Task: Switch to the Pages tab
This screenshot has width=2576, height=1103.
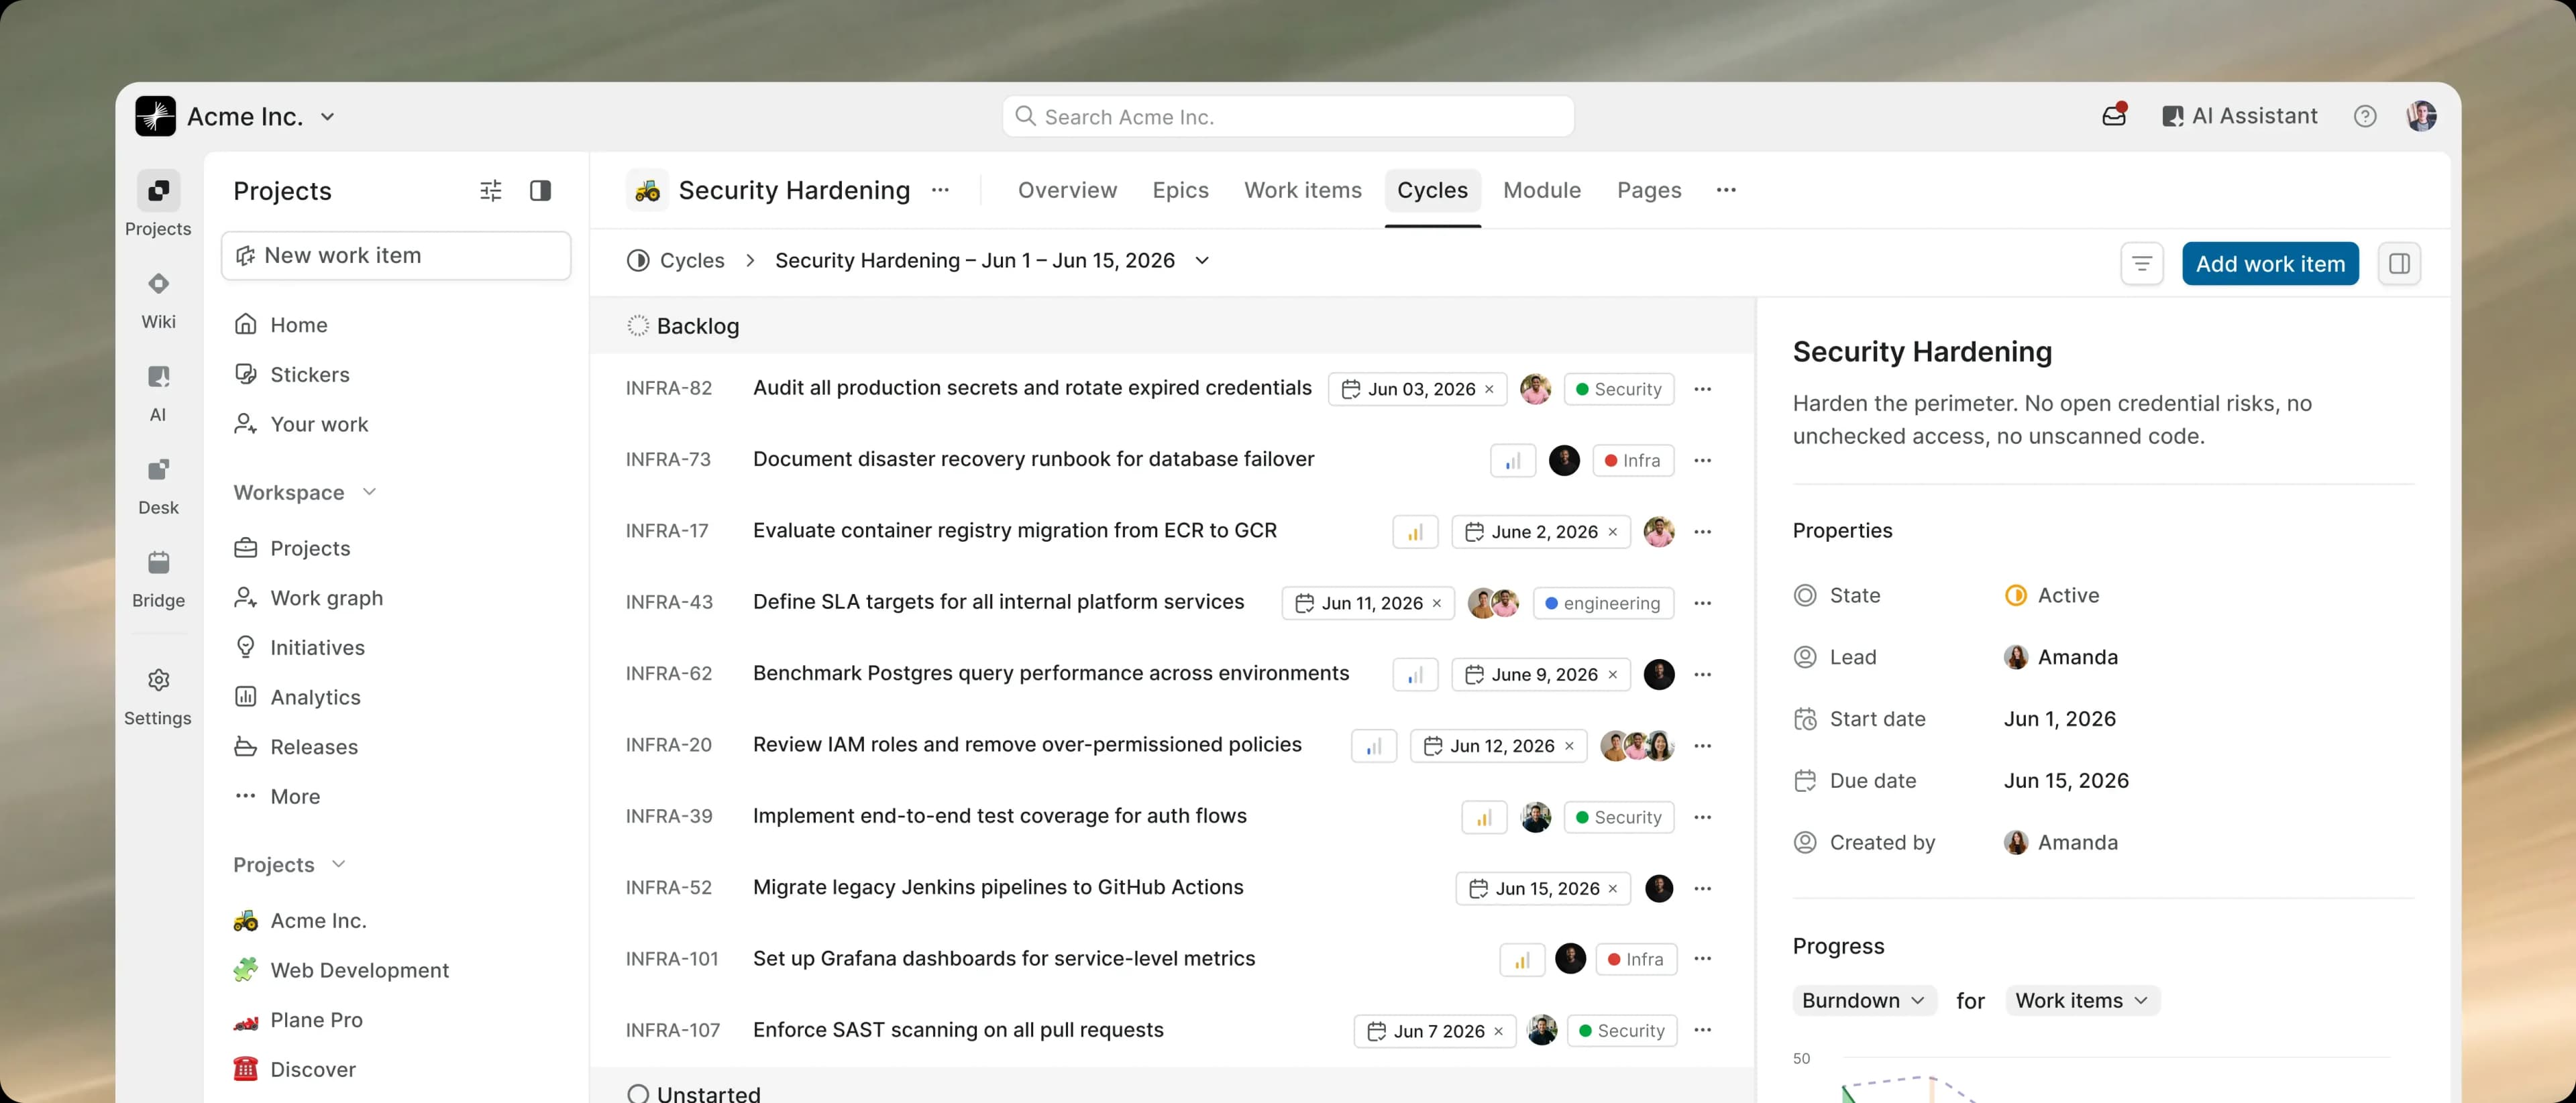Action: 1649,190
